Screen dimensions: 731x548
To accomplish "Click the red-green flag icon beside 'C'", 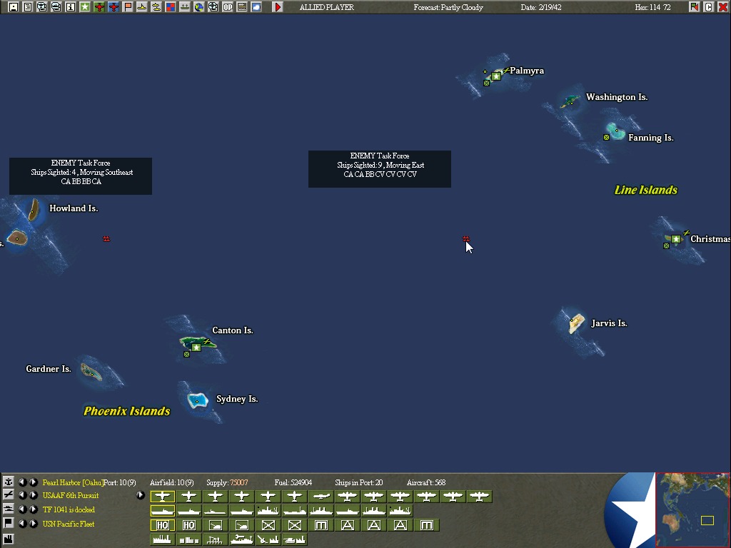I will pos(694,7).
